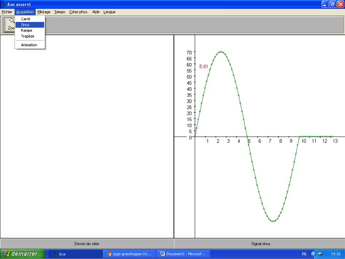
Task: Expand hidden system tray icons
Action: click(314, 254)
